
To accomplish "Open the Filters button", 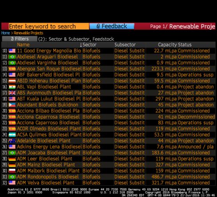I will click(20, 39).
